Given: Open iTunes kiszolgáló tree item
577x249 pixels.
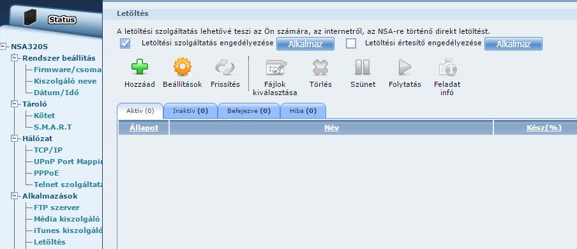Looking at the screenshot, I should (68, 230).
